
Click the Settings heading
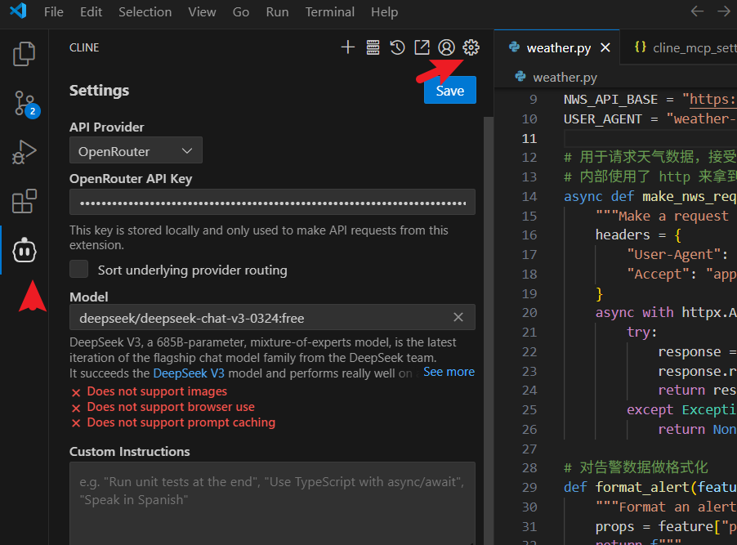click(99, 90)
